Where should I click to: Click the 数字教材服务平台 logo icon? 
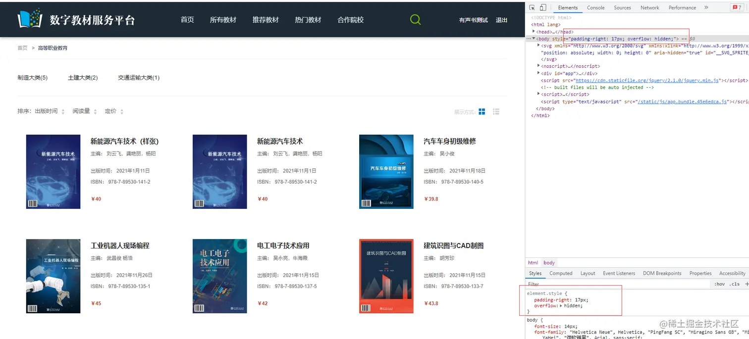coord(30,19)
